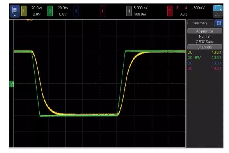This screenshot has width=229, height=153.
Task: Click the Acquisition button
Action: click(x=205, y=31)
